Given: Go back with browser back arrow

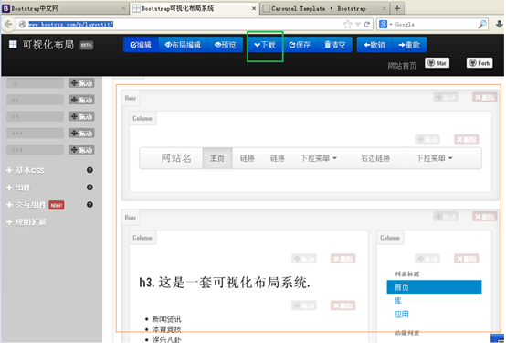Looking at the screenshot, I should [9, 25].
